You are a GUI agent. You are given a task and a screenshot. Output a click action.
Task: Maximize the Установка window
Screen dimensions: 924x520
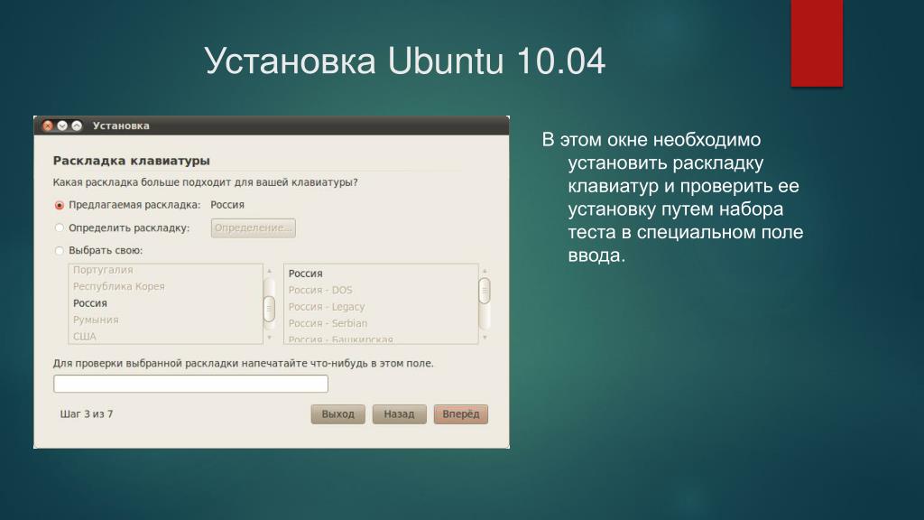click(x=77, y=125)
